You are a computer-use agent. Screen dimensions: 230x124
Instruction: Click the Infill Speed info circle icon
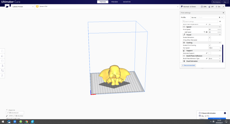coord(207,32)
